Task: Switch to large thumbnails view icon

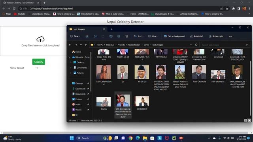Action: pyautogui.click(x=249, y=120)
